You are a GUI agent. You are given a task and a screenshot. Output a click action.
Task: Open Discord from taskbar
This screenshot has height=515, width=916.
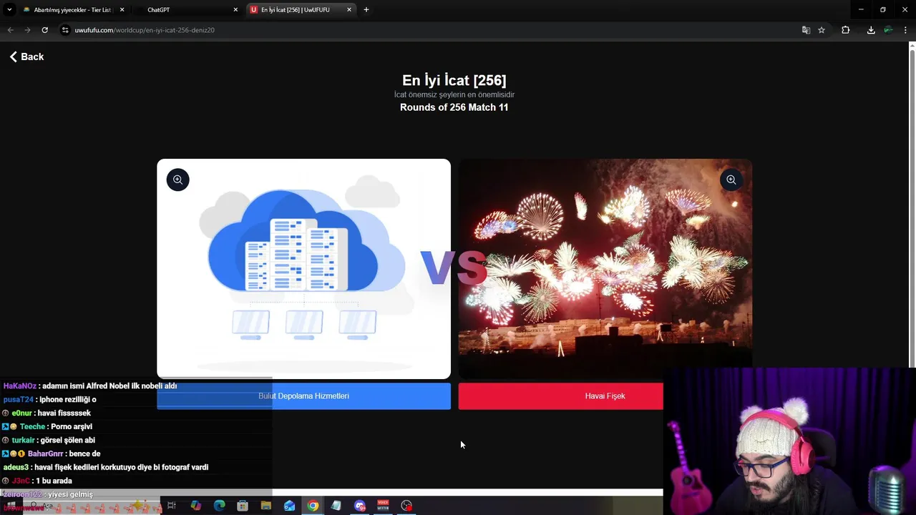360,506
